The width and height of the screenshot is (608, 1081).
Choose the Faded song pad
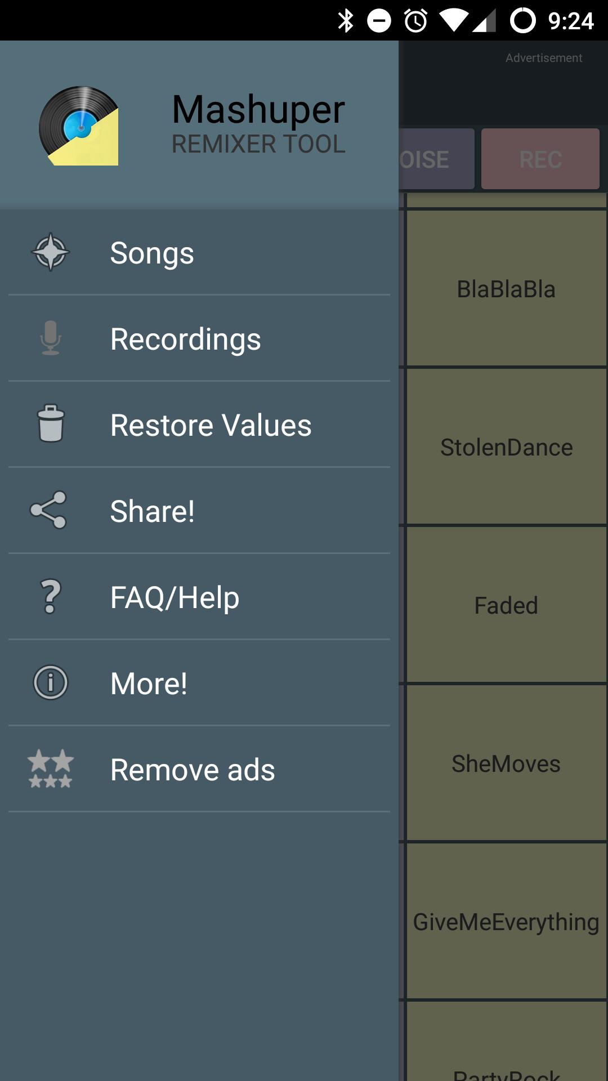pos(506,605)
